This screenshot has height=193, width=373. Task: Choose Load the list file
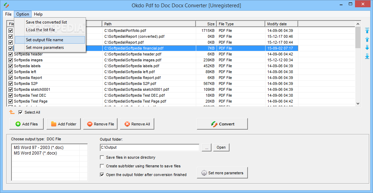[x=50, y=30]
